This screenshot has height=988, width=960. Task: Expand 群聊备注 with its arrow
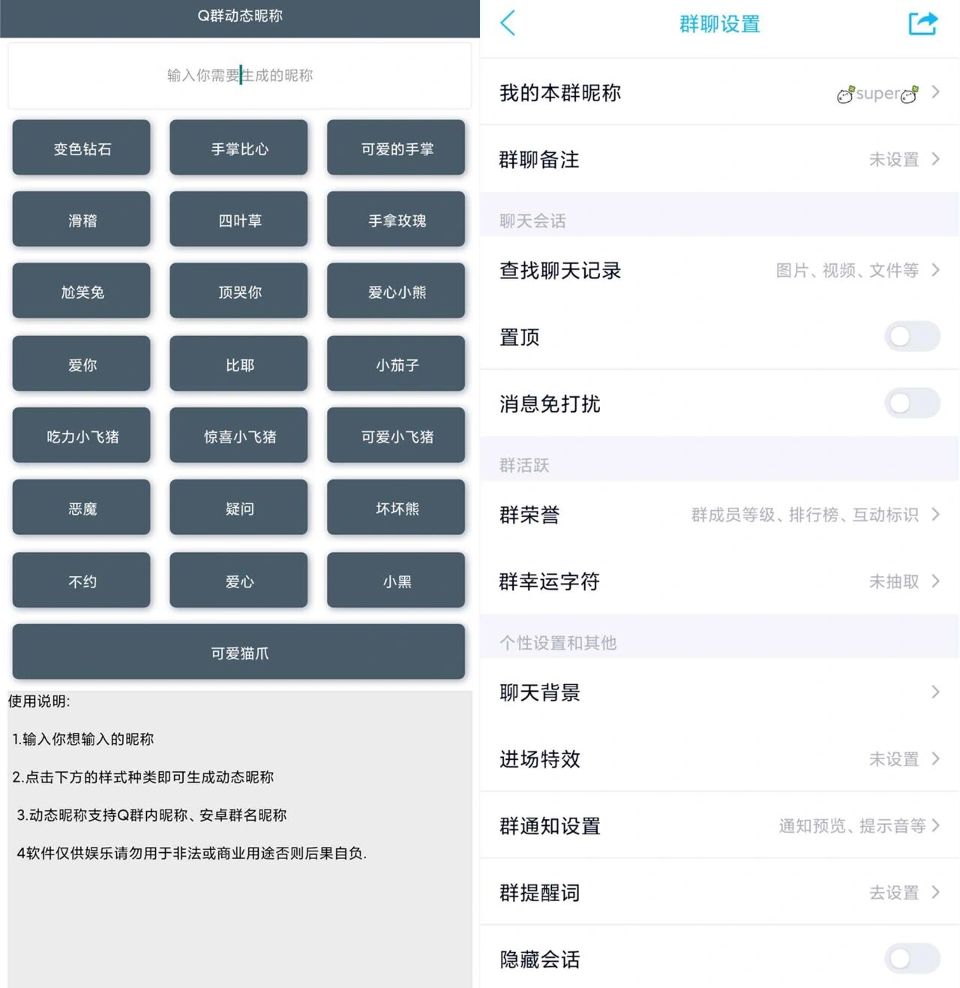point(935,159)
